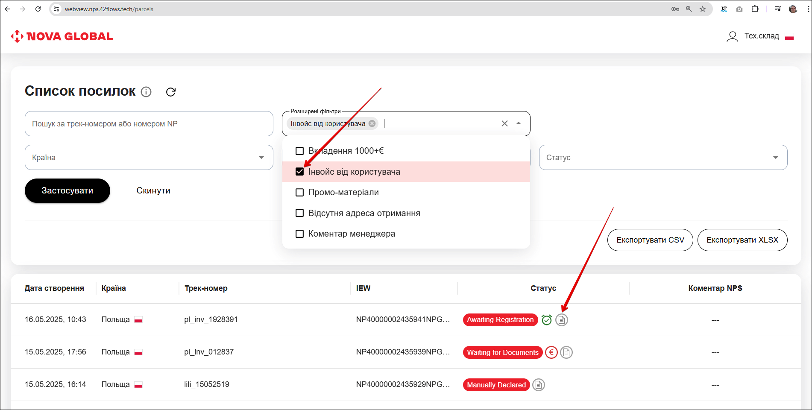The image size is (812, 410).
Task: Uncheck the Інвойс від користувача option
Action: 300,172
